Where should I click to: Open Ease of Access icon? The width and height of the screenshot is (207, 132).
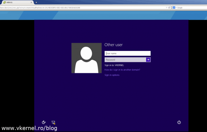tap(44, 122)
